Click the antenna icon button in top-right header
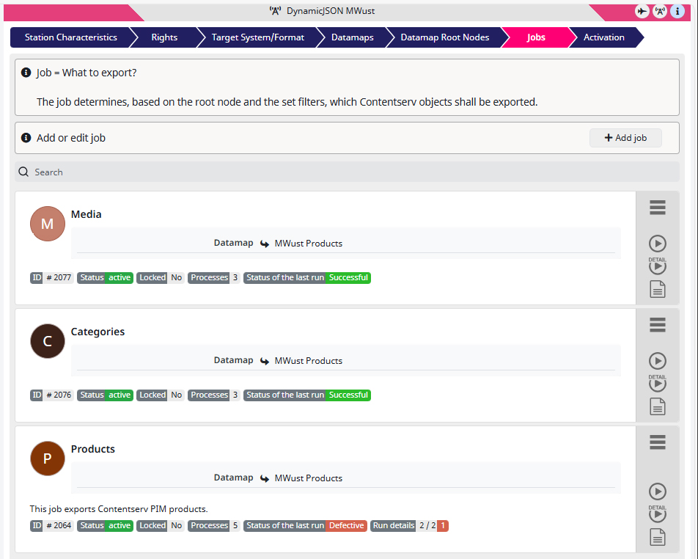 [x=660, y=11]
